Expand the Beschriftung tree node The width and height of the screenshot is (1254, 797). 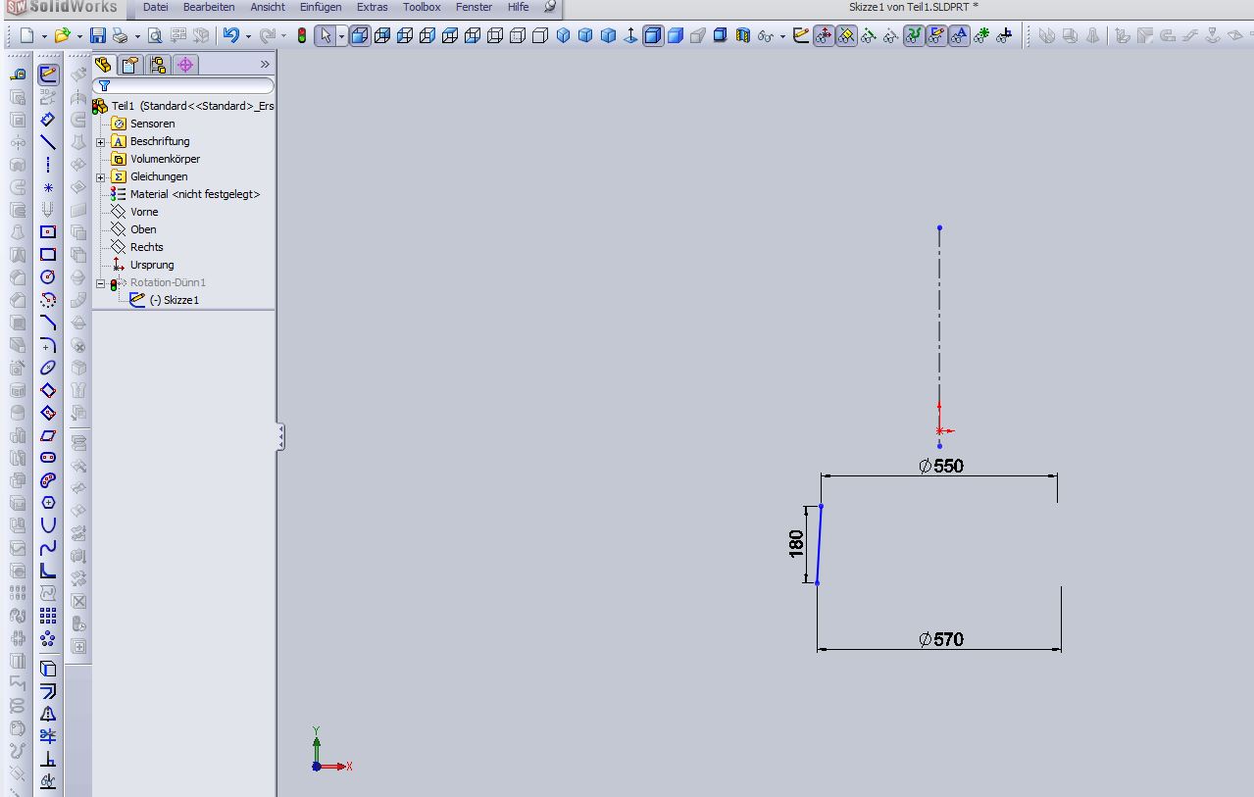[x=101, y=142]
